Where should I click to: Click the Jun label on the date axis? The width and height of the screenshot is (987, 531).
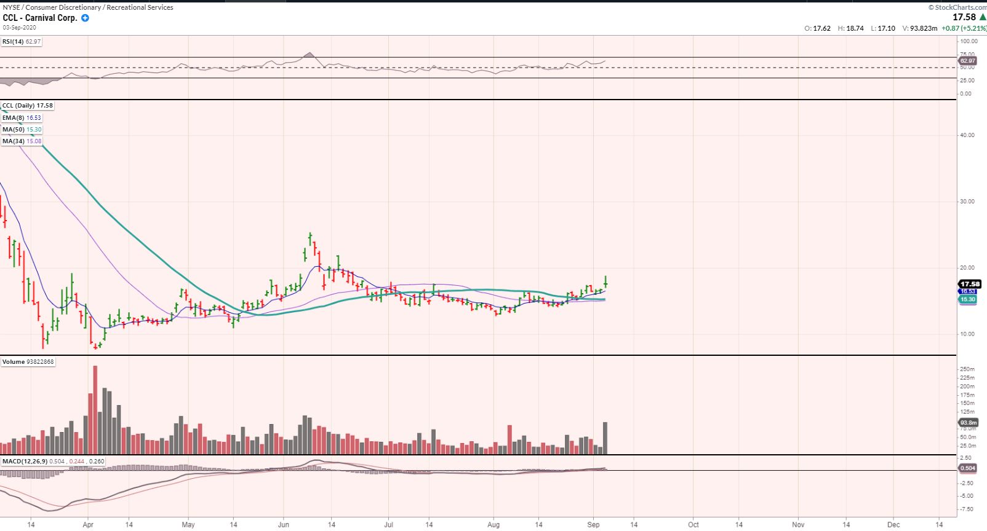(284, 525)
